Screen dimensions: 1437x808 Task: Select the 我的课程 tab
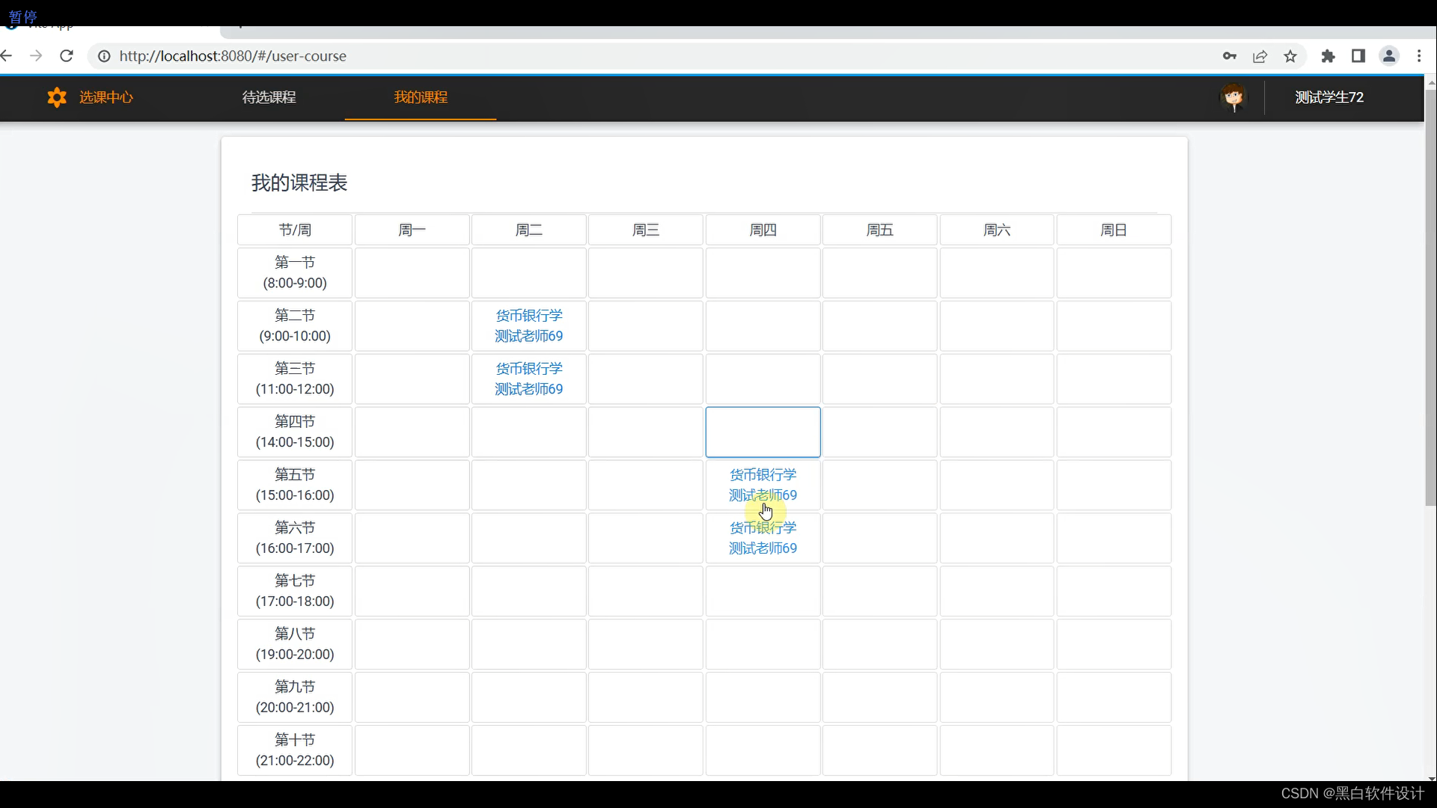[421, 97]
